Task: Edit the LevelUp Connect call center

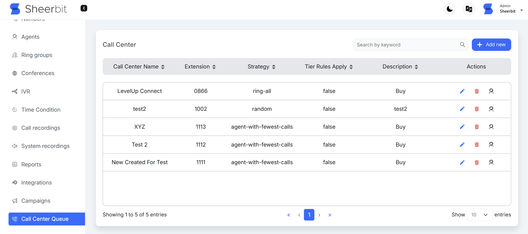Action: click(462, 91)
